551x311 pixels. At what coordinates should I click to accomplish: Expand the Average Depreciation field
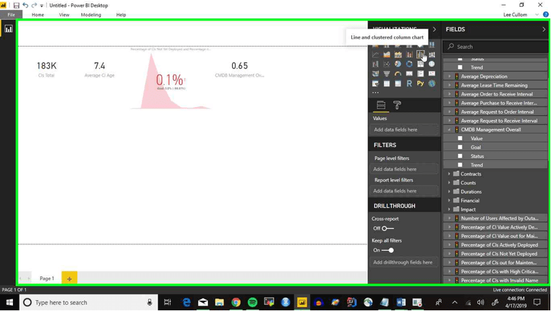pyautogui.click(x=449, y=77)
